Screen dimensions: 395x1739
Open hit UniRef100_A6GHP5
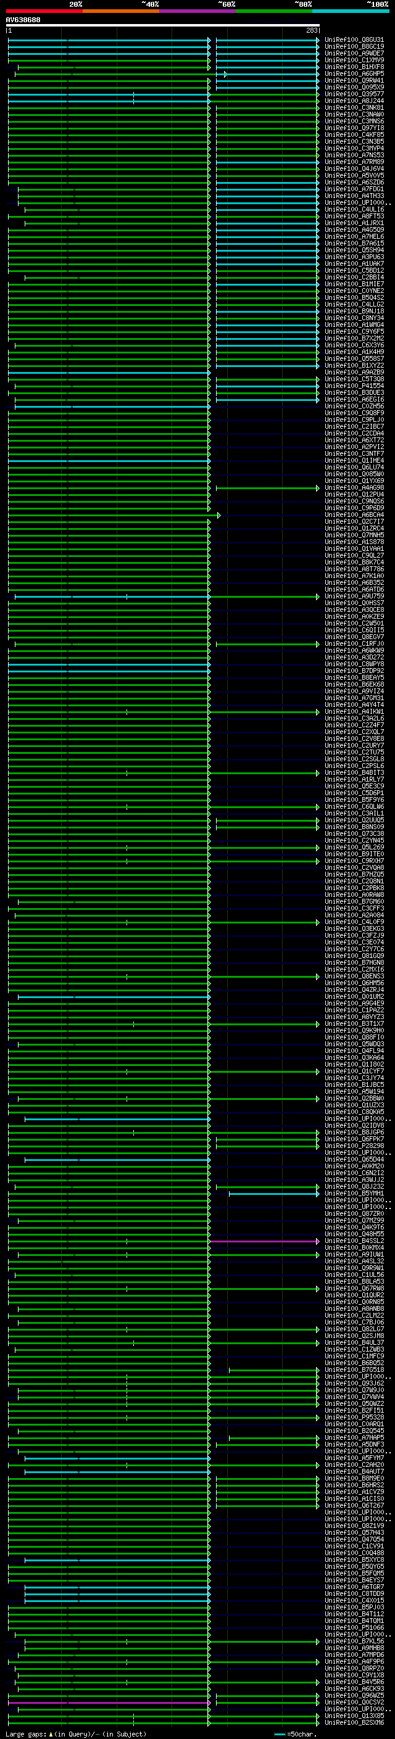point(354,73)
